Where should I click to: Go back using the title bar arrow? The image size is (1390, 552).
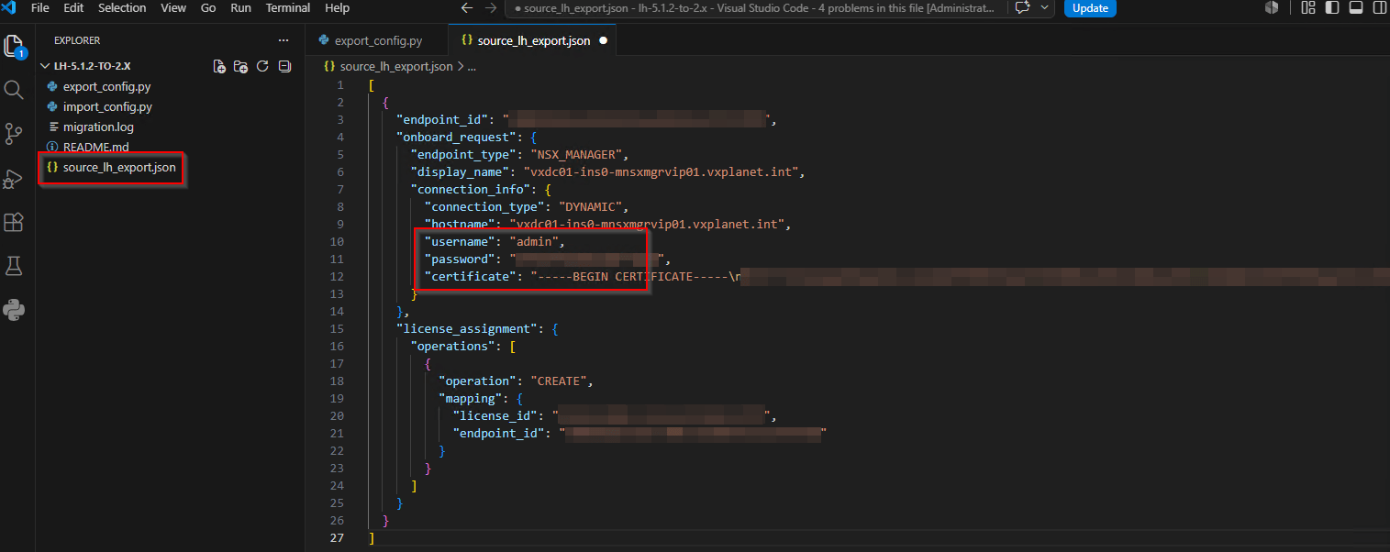pyautogui.click(x=467, y=8)
